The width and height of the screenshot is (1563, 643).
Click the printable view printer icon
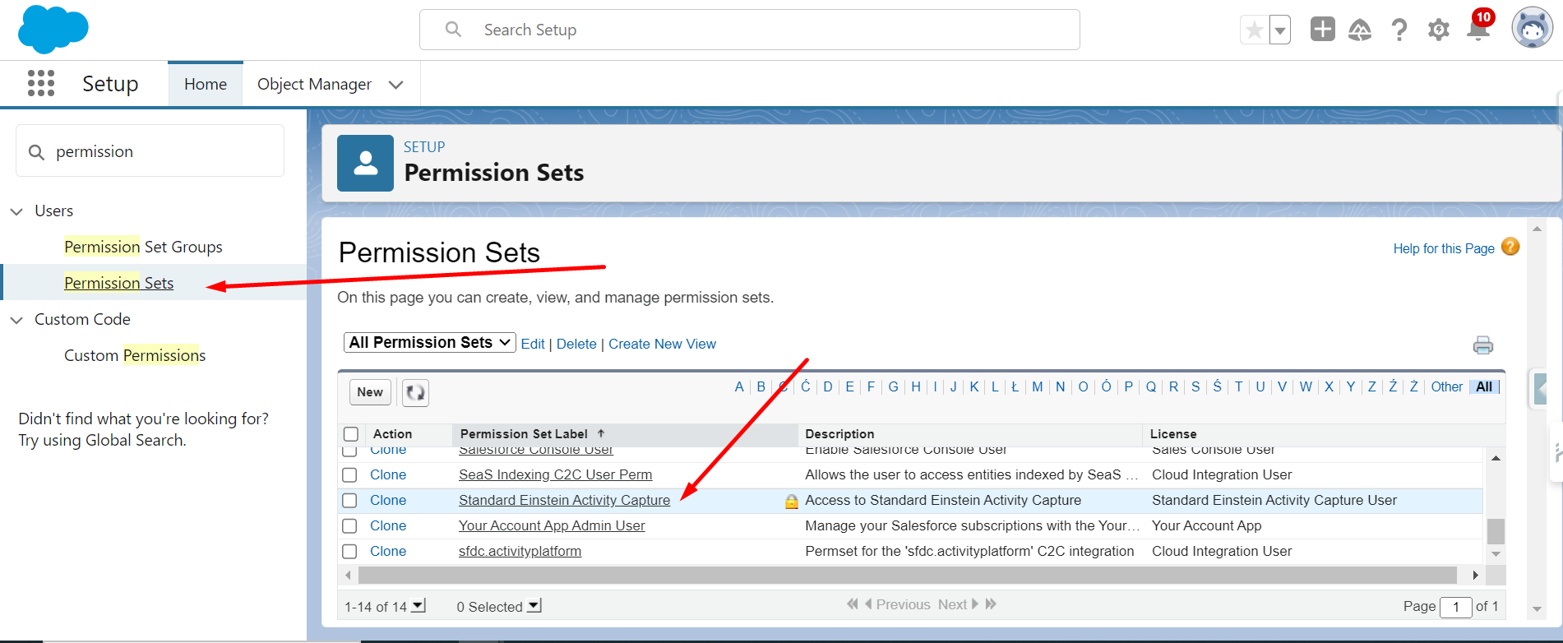click(x=1482, y=345)
